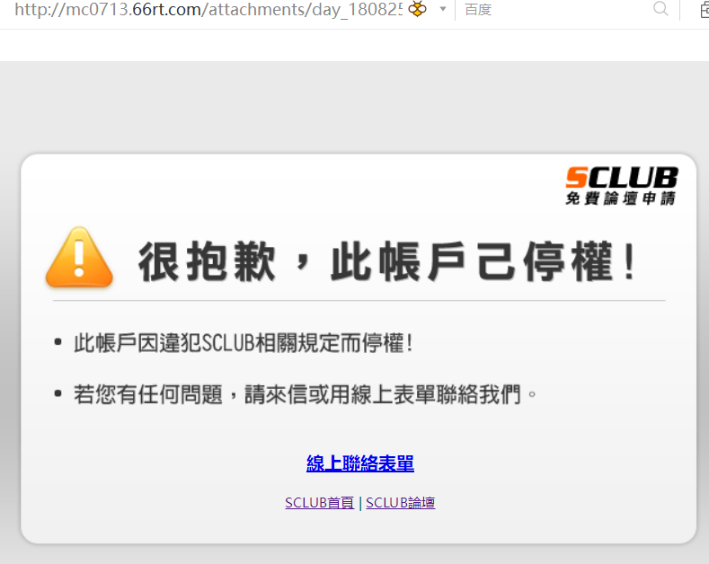Click the 免費論壇申請 tagline under logo
The image size is (709, 564).
coord(621,198)
